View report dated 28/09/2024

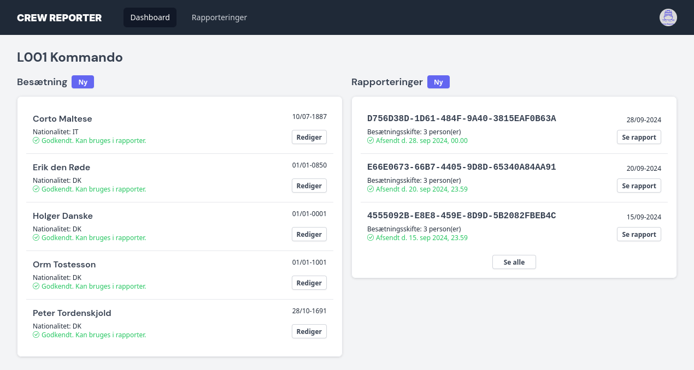click(x=639, y=137)
